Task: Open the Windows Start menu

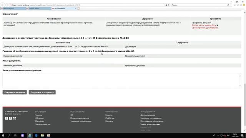Action: pyautogui.click(x=3, y=135)
